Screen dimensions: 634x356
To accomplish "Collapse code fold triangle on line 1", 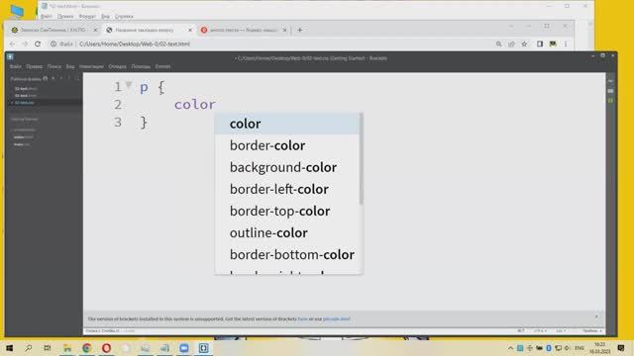I will (x=129, y=85).
